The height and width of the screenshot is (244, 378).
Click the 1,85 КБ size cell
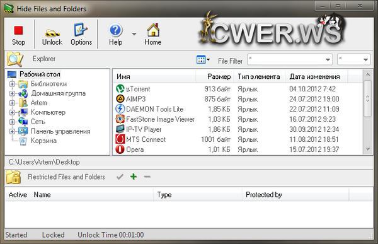[219, 109]
